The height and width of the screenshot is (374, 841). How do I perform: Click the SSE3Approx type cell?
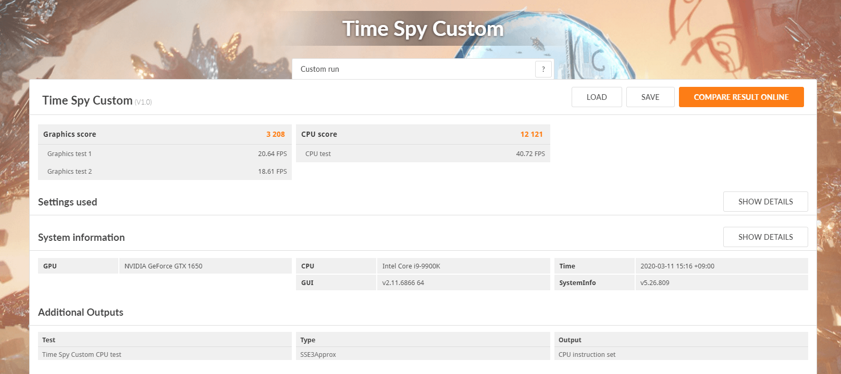point(423,355)
